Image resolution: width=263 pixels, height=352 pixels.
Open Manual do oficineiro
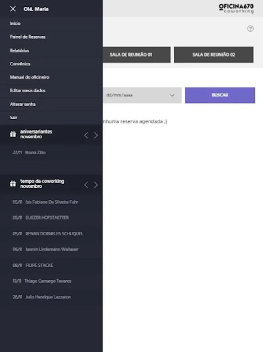(x=29, y=77)
